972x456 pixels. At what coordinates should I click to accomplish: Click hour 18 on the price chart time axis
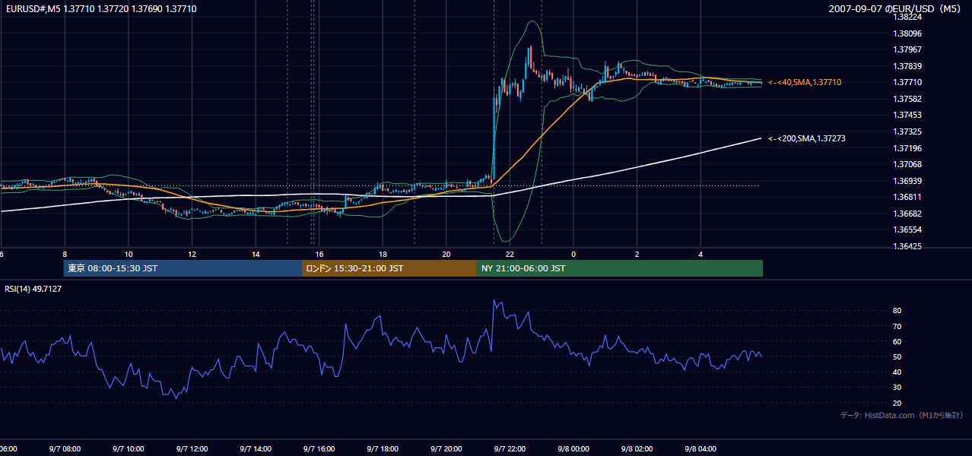tap(383, 255)
